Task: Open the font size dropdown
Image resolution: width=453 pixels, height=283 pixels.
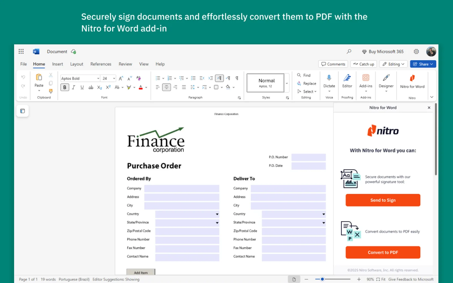Action: [114, 78]
